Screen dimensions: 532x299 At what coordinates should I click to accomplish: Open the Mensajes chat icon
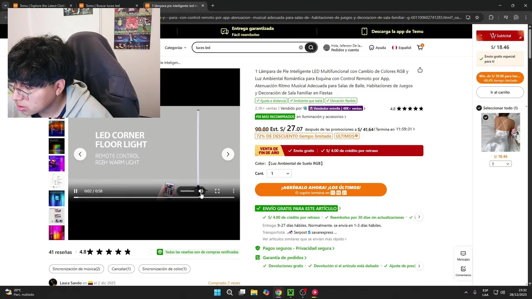(463, 256)
